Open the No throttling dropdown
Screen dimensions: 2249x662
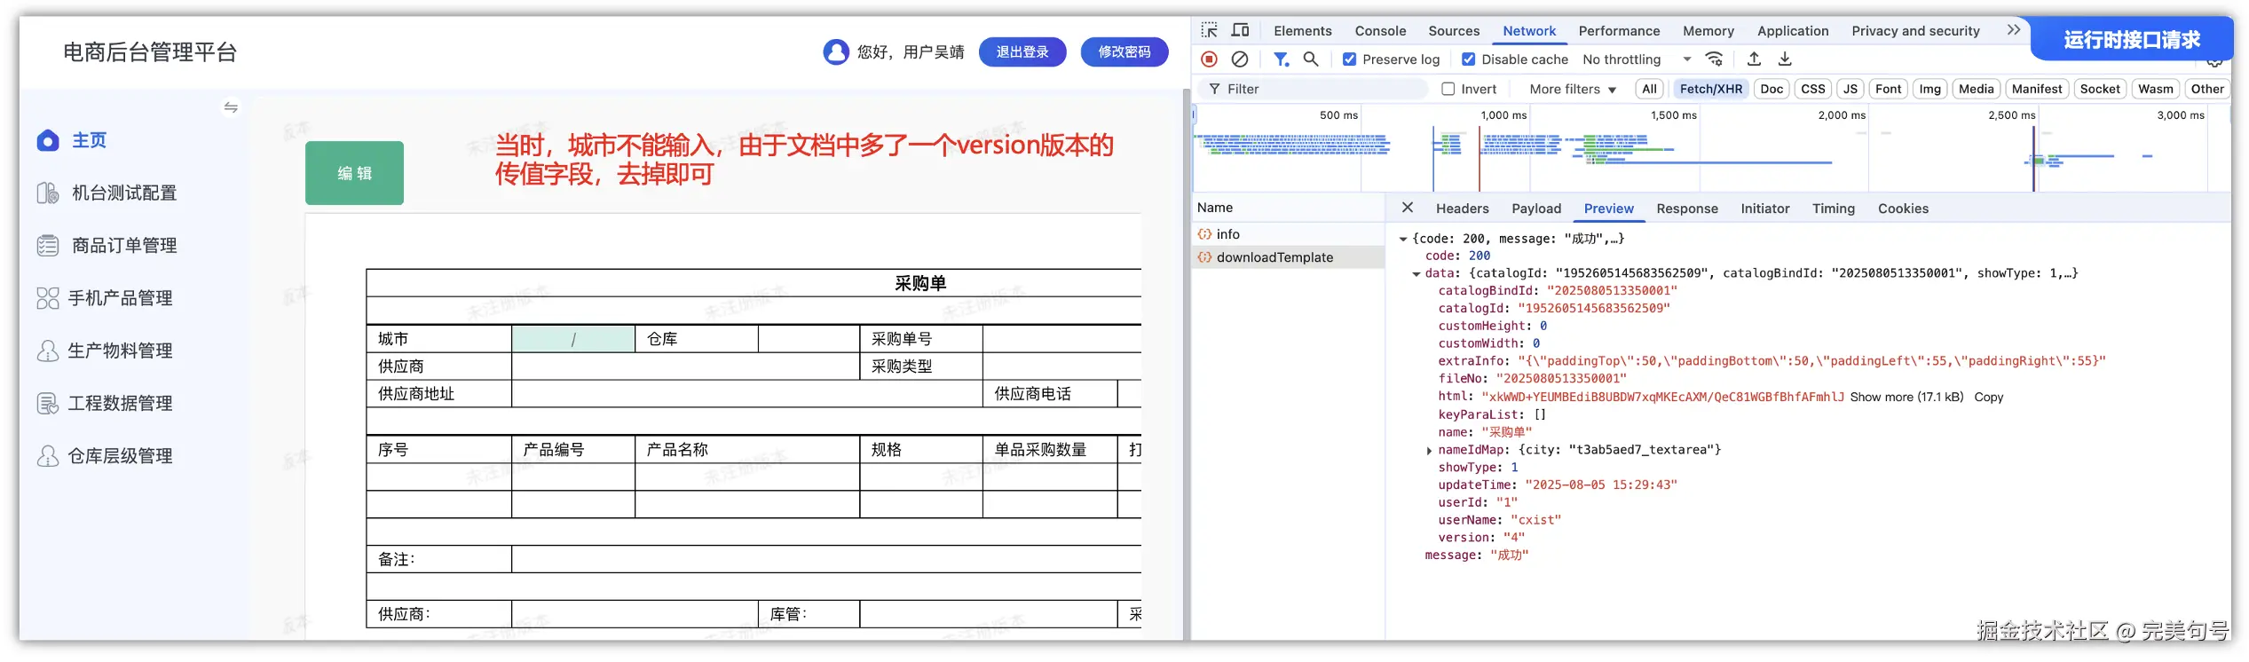[x=1637, y=59]
